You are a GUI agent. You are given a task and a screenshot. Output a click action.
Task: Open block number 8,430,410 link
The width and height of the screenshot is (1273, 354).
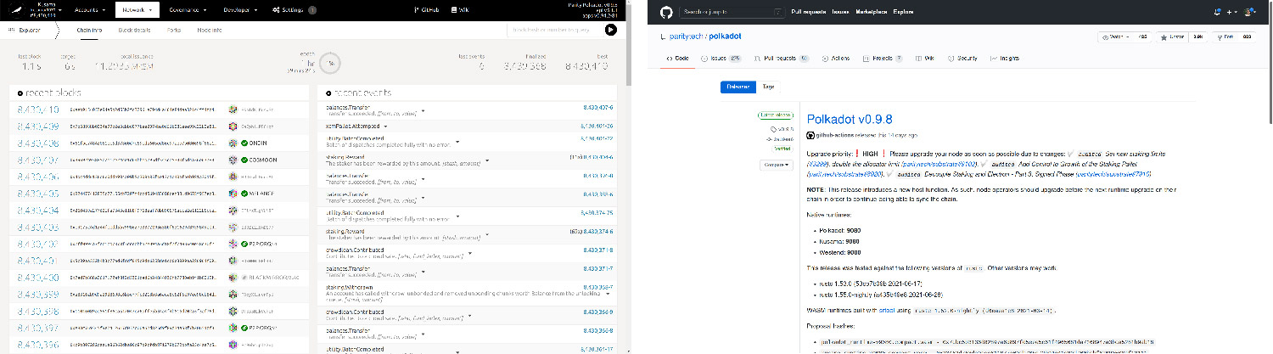click(37, 110)
